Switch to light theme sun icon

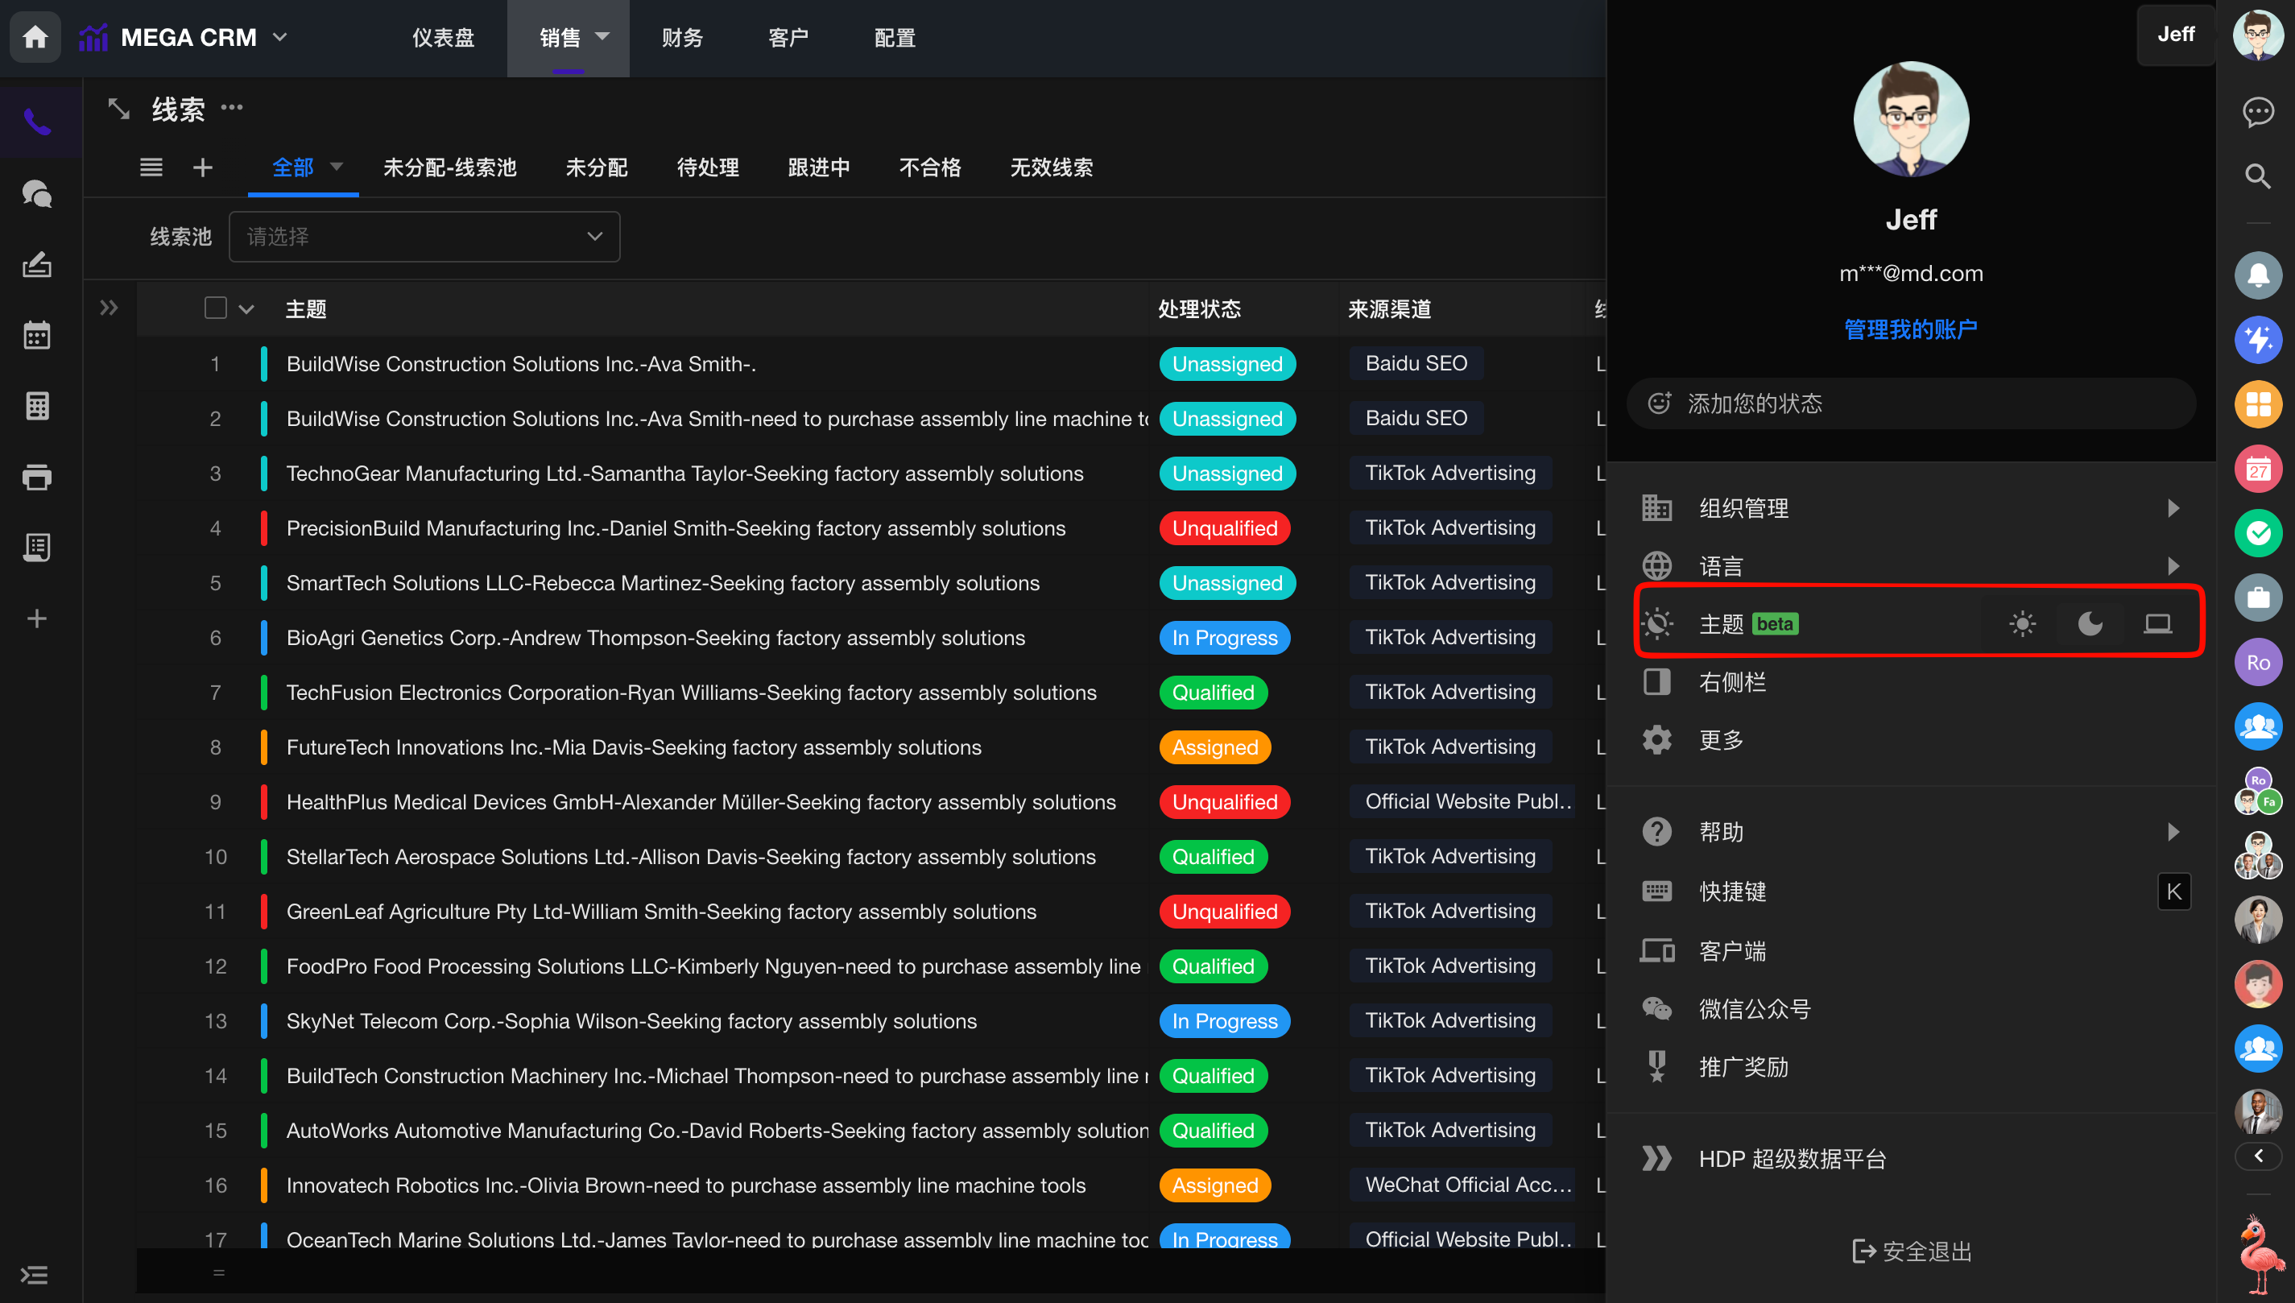[x=2022, y=624]
